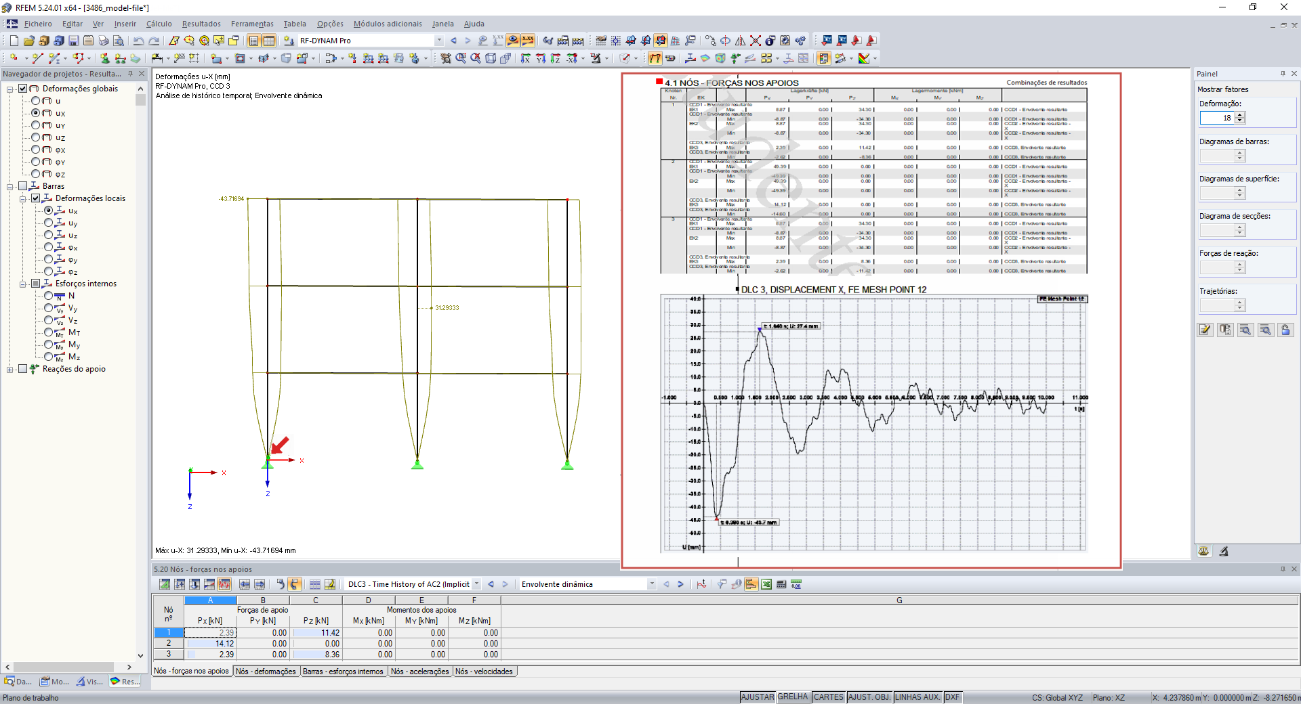Click the Print icon in the toolbar

[103, 41]
